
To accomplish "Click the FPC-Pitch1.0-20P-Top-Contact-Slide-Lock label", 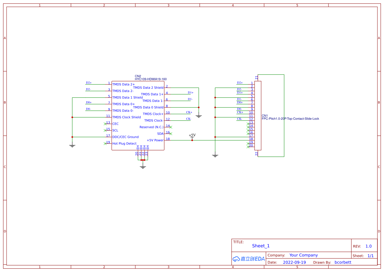I will point(290,119).
